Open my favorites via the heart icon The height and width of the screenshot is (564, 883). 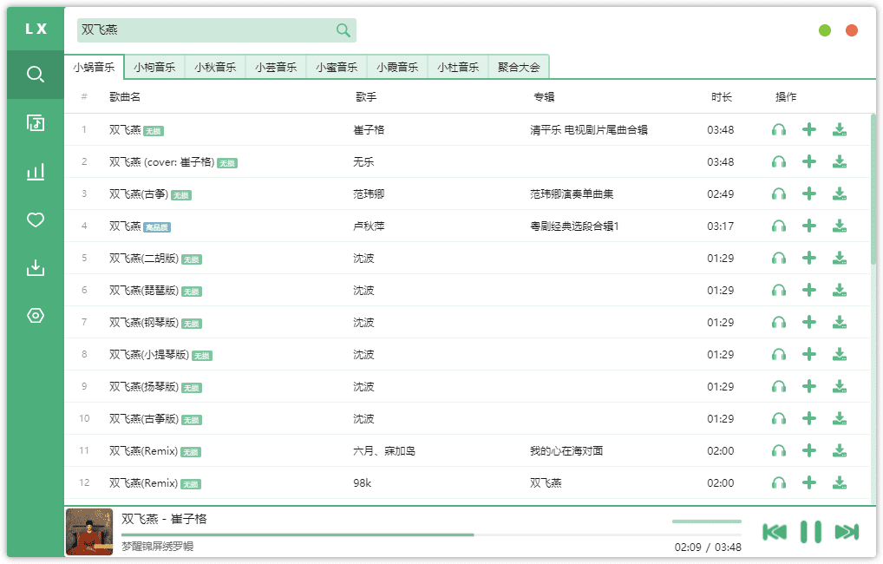(35, 220)
